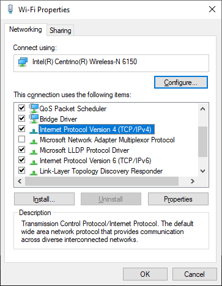Select the Bridge Driver icon
222x286 pixels.
point(34,119)
